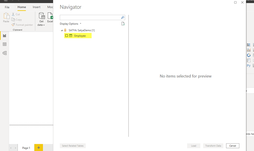Maximize the Navigator dialog
The height and width of the screenshot is (151, 254).
tap(235, 2)
